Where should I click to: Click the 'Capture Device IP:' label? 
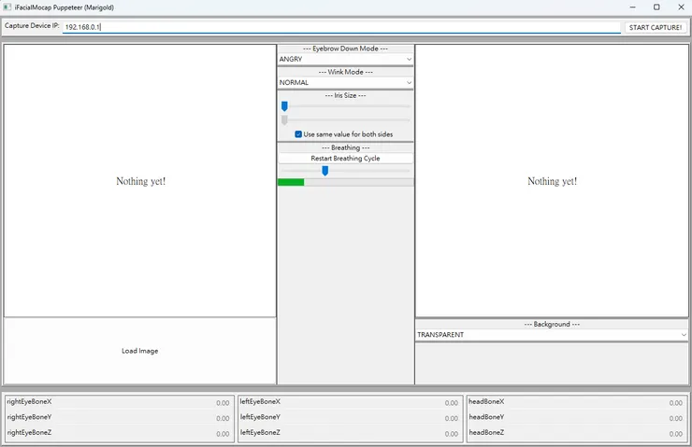[x=32, y=25]
